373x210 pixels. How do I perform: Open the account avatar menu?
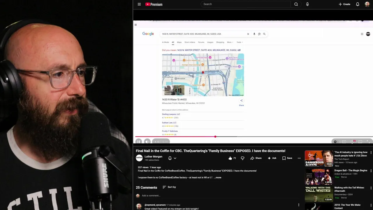tap(367, 4)
